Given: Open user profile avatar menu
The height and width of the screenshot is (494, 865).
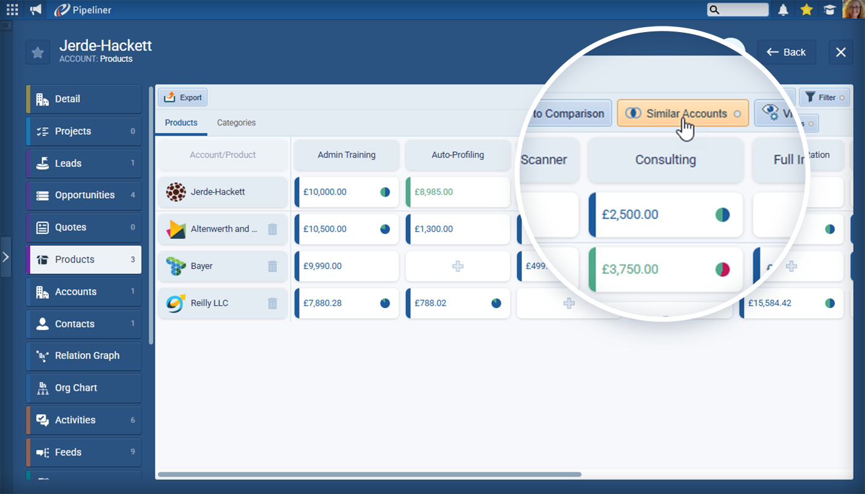Looking at the screenshot, I should [x=852, y=9].
